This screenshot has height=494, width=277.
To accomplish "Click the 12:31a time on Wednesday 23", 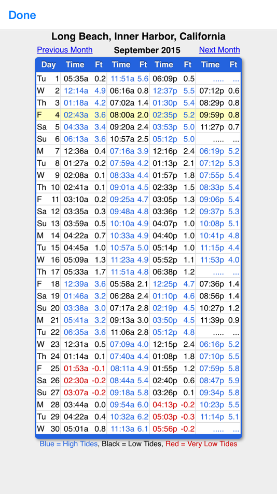I will click(76, 344).
